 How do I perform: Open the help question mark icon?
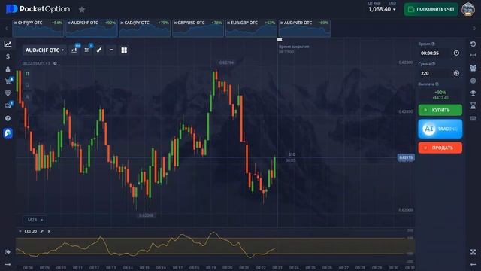(8, 118)
